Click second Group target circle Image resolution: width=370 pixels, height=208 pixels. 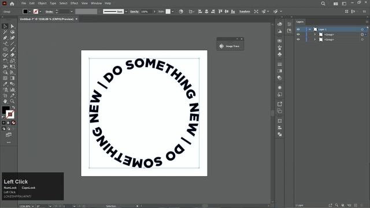pos(362,40)
